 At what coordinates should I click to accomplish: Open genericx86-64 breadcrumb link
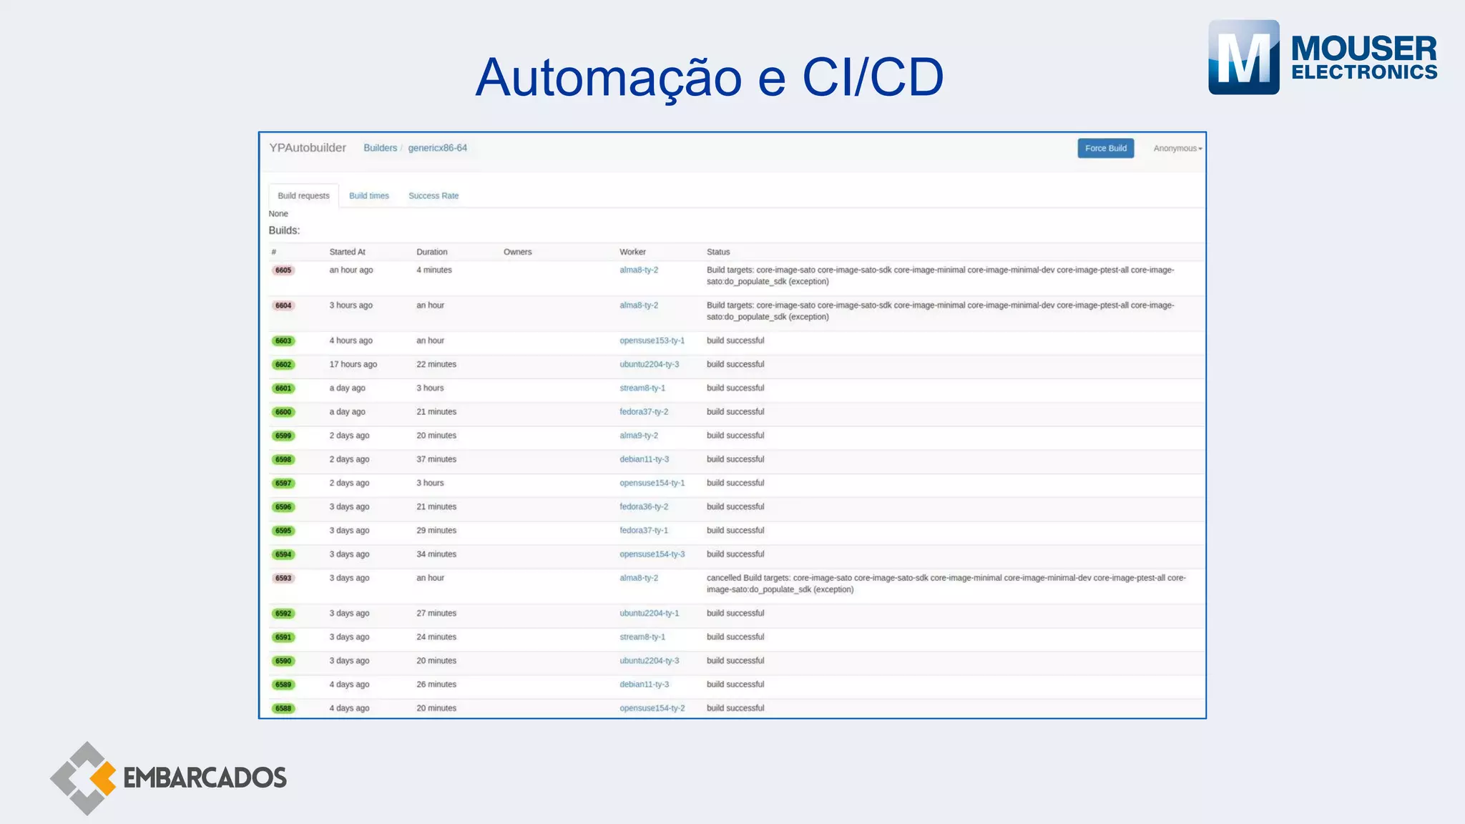pos(437,148)
